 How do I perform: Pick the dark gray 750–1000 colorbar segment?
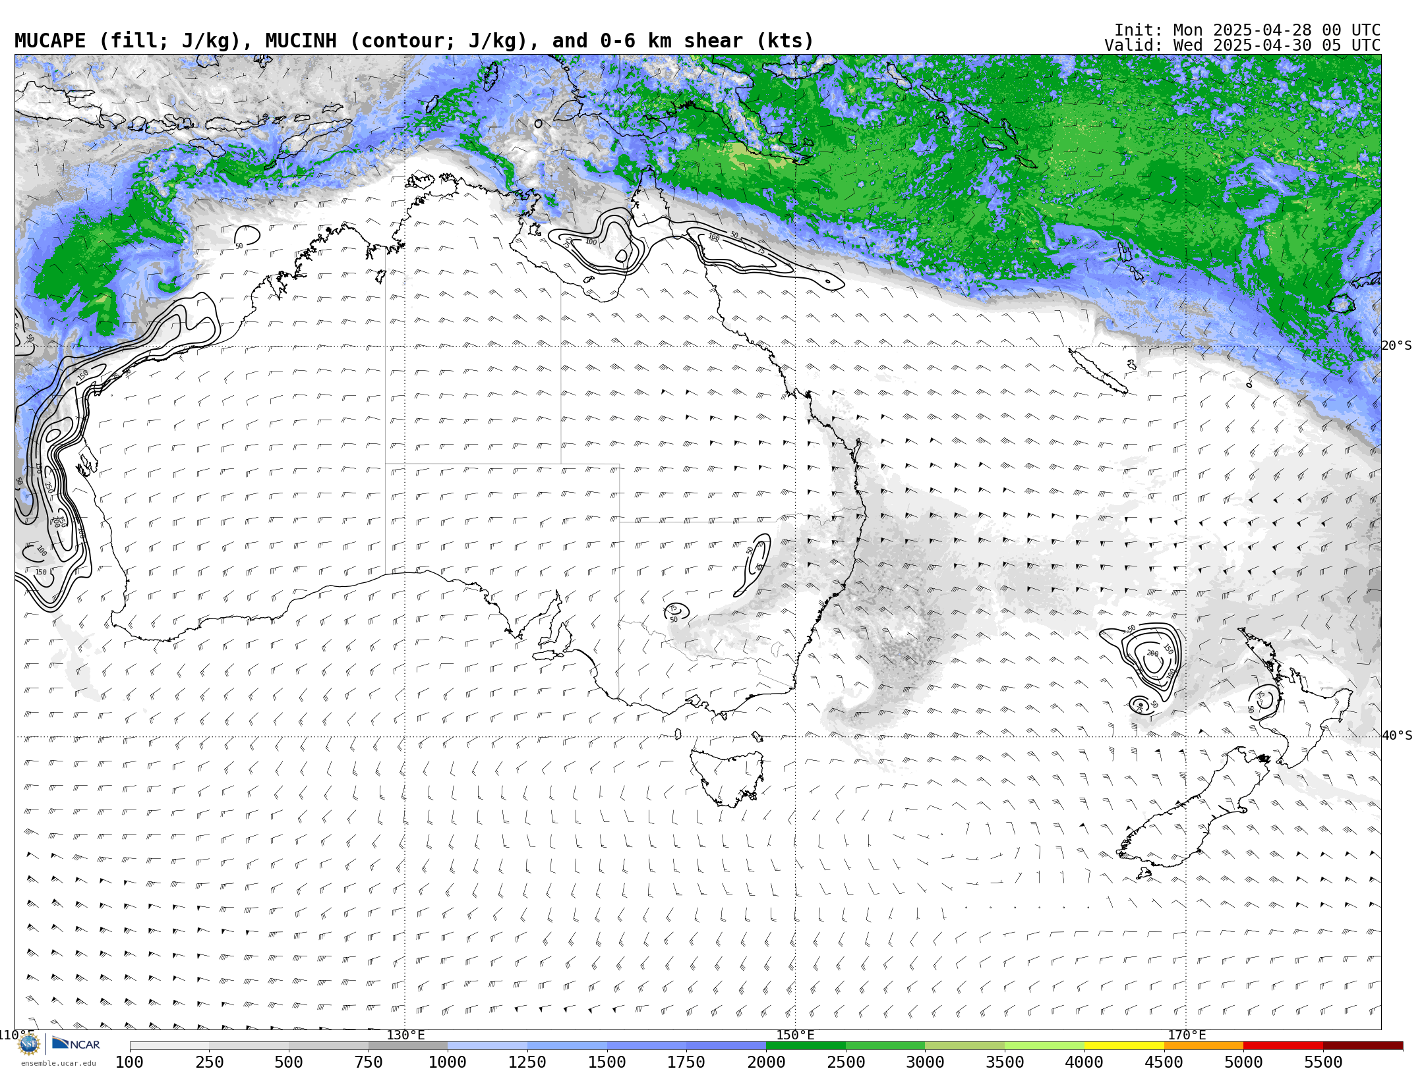pyautogui.click(x=408, y=1046)
